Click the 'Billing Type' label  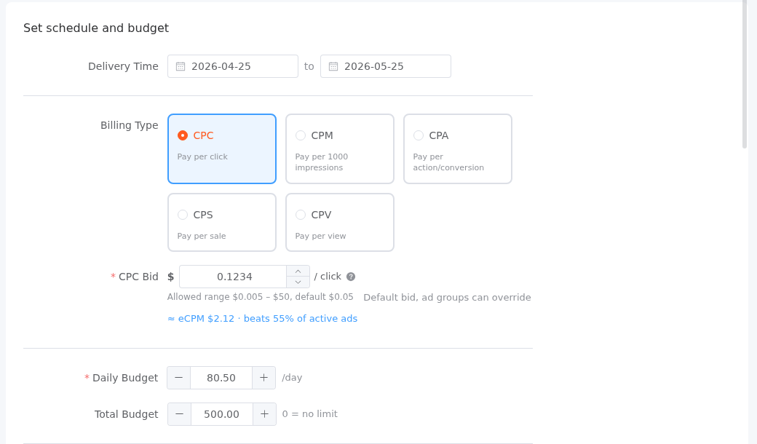130,125
